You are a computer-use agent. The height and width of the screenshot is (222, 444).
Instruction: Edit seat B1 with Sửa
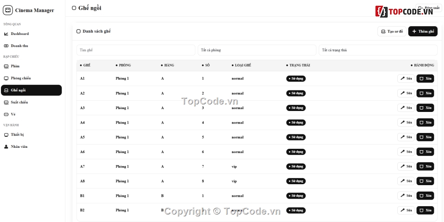coord(406,195)
